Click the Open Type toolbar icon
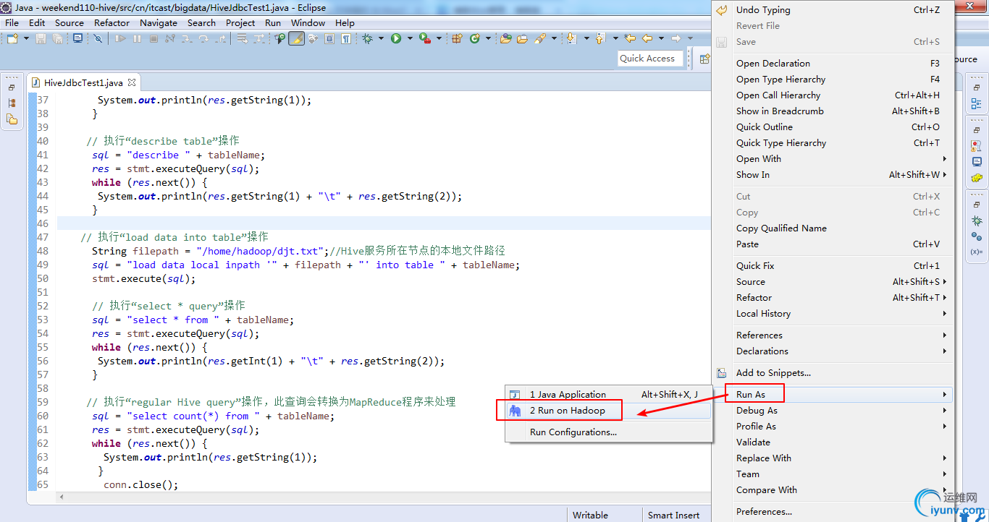The height and width of the screenshot is (522, 989). [506, 38]
